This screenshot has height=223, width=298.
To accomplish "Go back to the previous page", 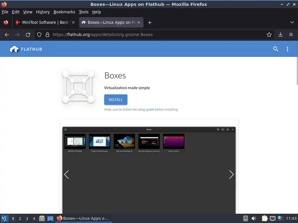I will (x=7, y=35).
